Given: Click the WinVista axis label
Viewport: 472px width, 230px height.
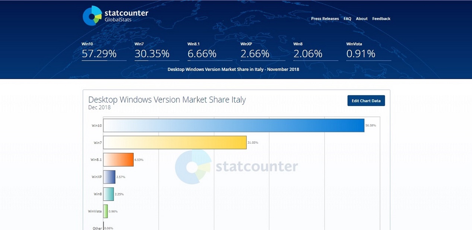Looking at the screenshot, I should (95, 211).
